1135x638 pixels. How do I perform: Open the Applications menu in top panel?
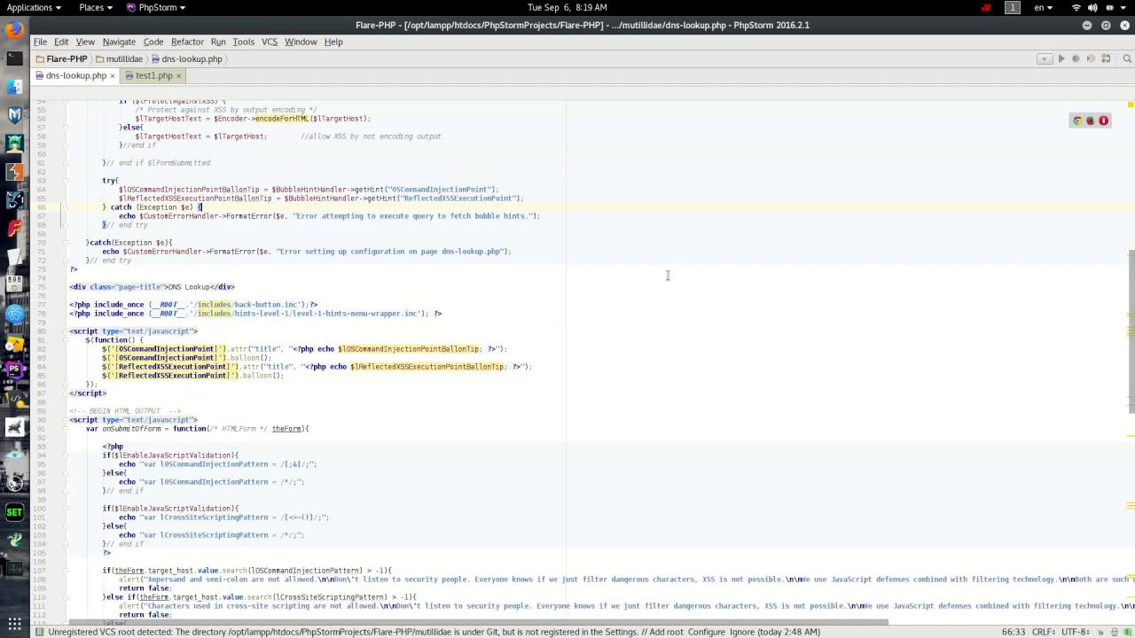[34, 7]
